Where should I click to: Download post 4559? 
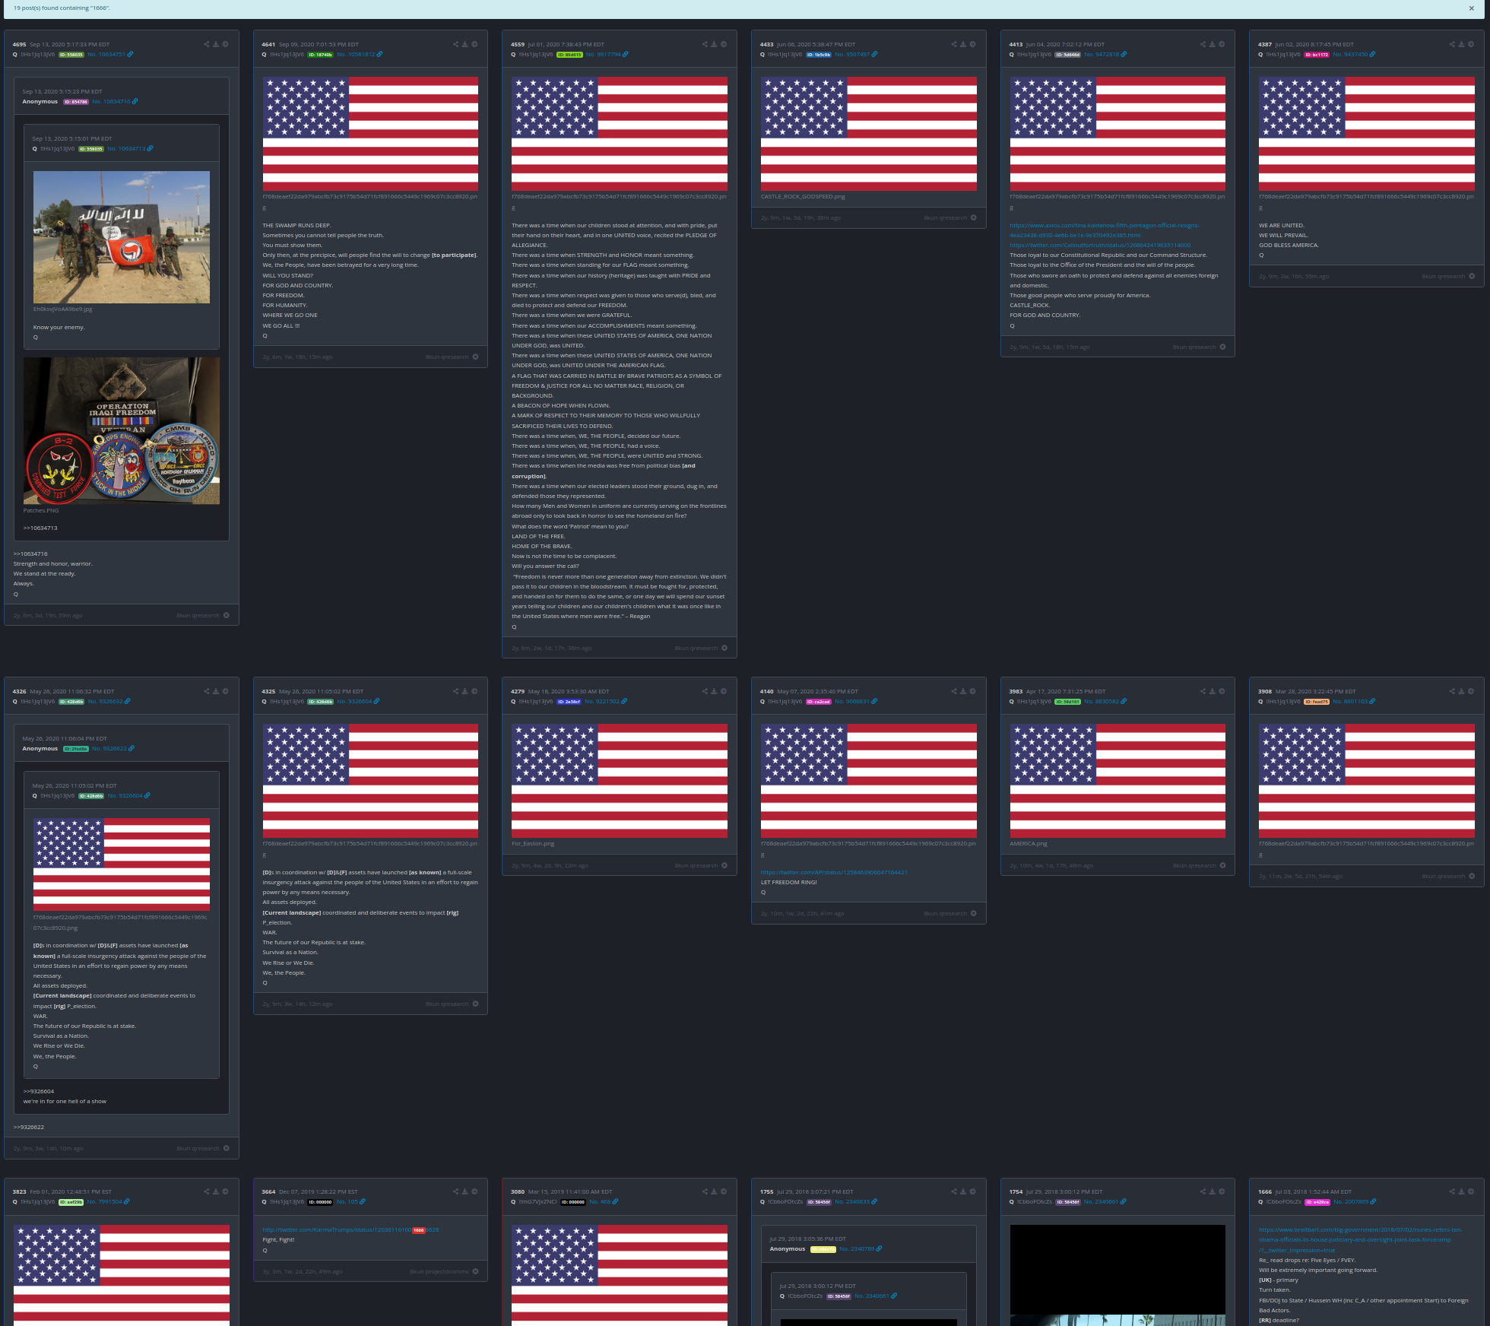tap(715, 44)
